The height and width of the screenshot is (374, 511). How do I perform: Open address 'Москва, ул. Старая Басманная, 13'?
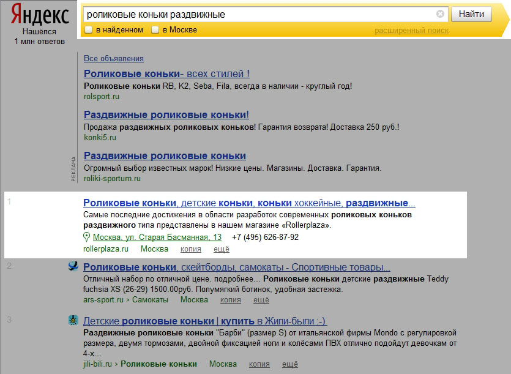point(157,237)
